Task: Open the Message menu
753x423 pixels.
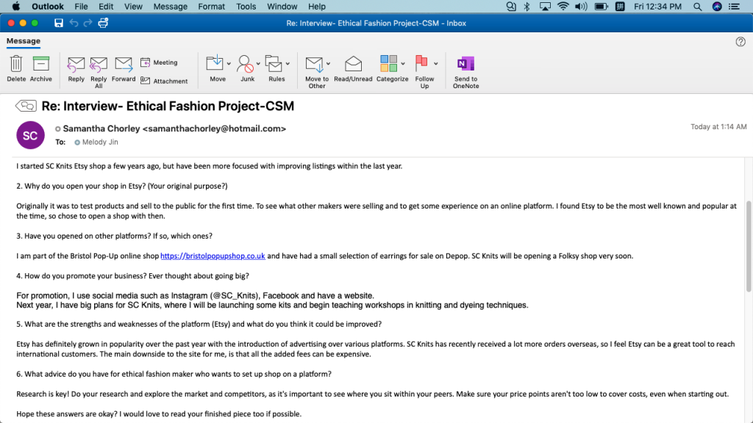Action: click(170, 7)
